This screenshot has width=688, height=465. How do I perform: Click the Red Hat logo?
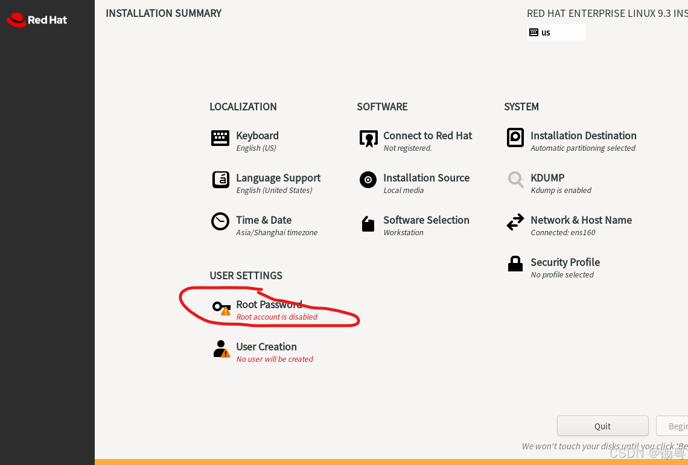pyautogui.click(x=37, y=20)
